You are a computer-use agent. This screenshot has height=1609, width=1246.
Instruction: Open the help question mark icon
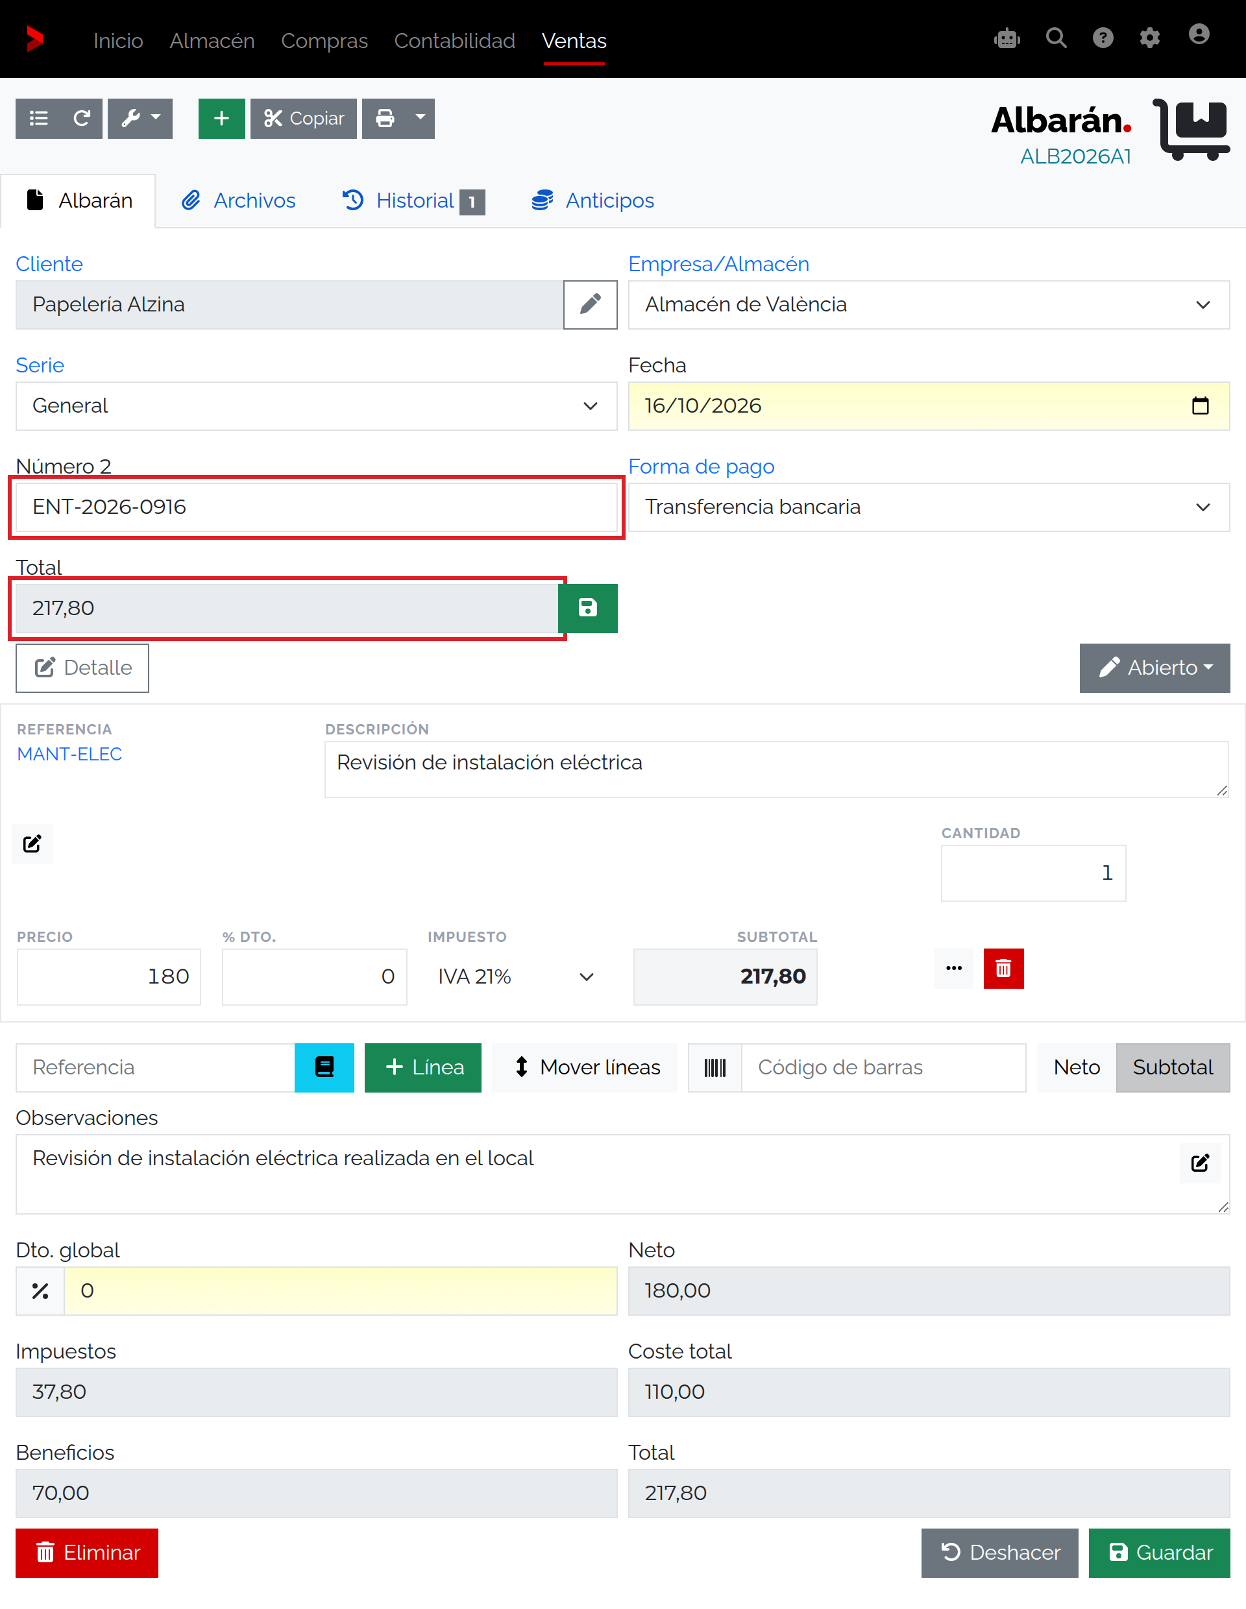click(x=1103, y=38)
